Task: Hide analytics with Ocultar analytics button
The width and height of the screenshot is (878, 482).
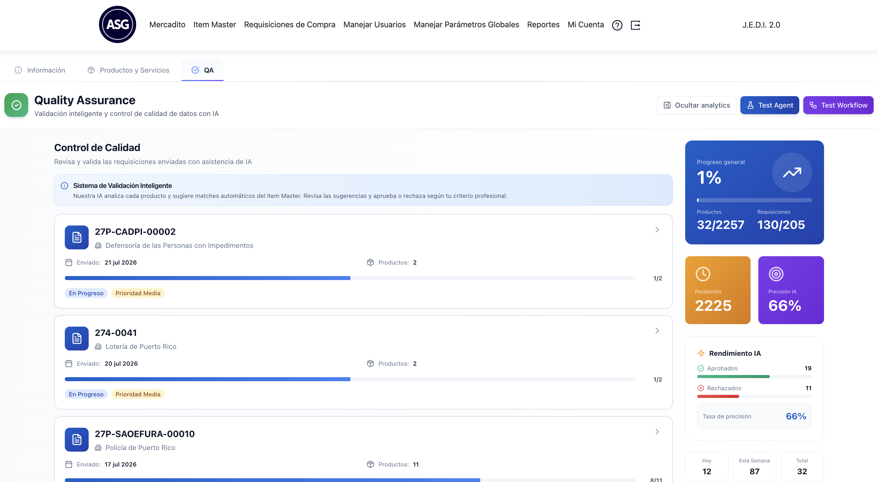Action: (x=696, y=105)
